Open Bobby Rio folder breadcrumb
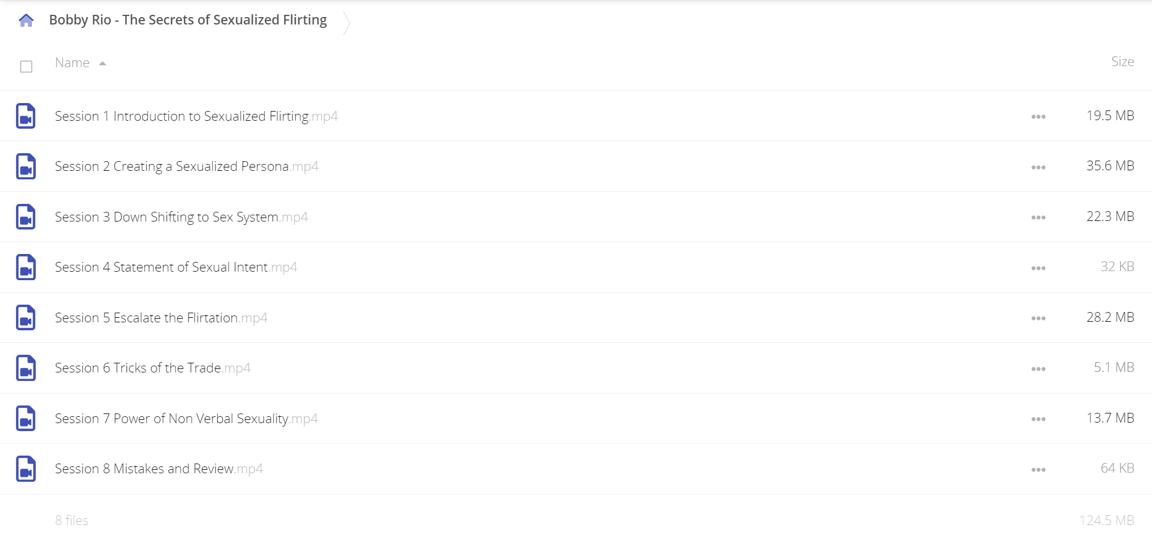This screenshot has height=541, width=1152. coord(188,20)
